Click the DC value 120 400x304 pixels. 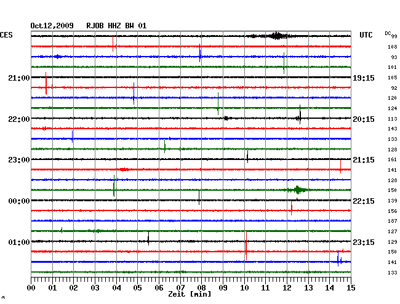393,98
